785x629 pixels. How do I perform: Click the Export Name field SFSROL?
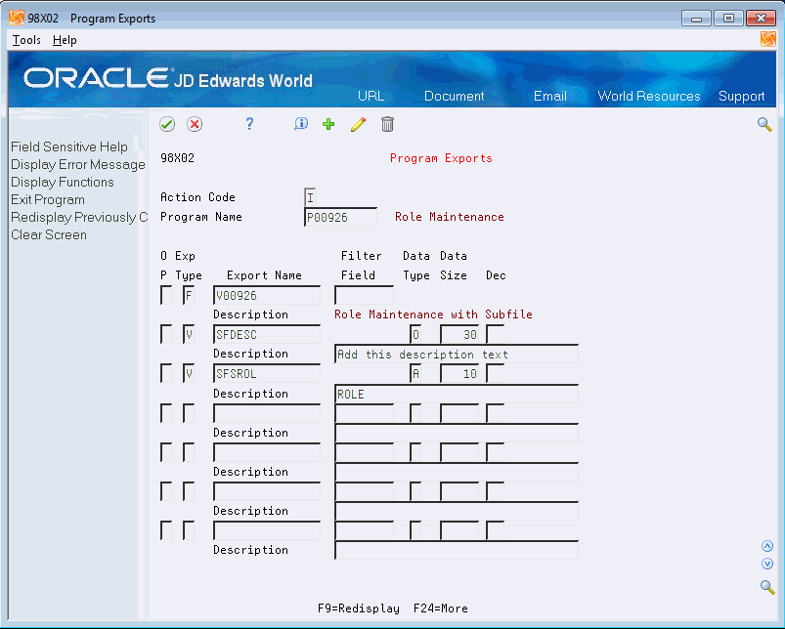pyautogui.click(x=267, y=373)
